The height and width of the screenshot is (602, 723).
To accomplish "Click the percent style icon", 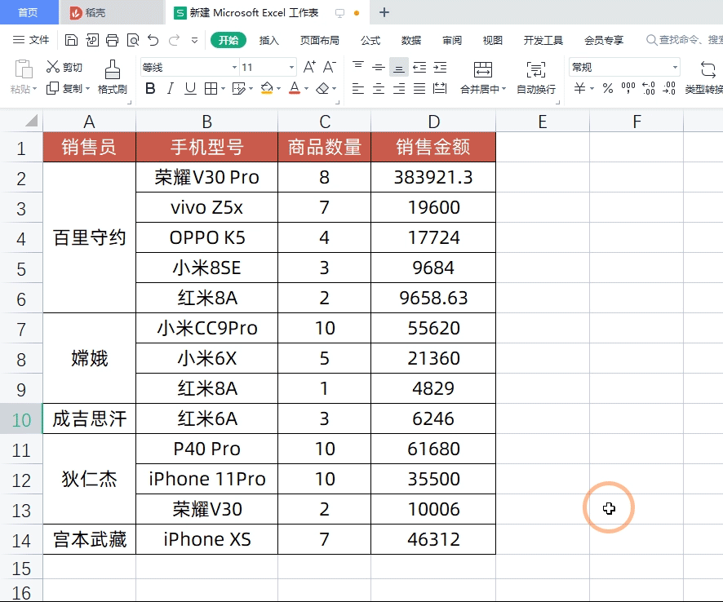I will (x=607, y=90).
